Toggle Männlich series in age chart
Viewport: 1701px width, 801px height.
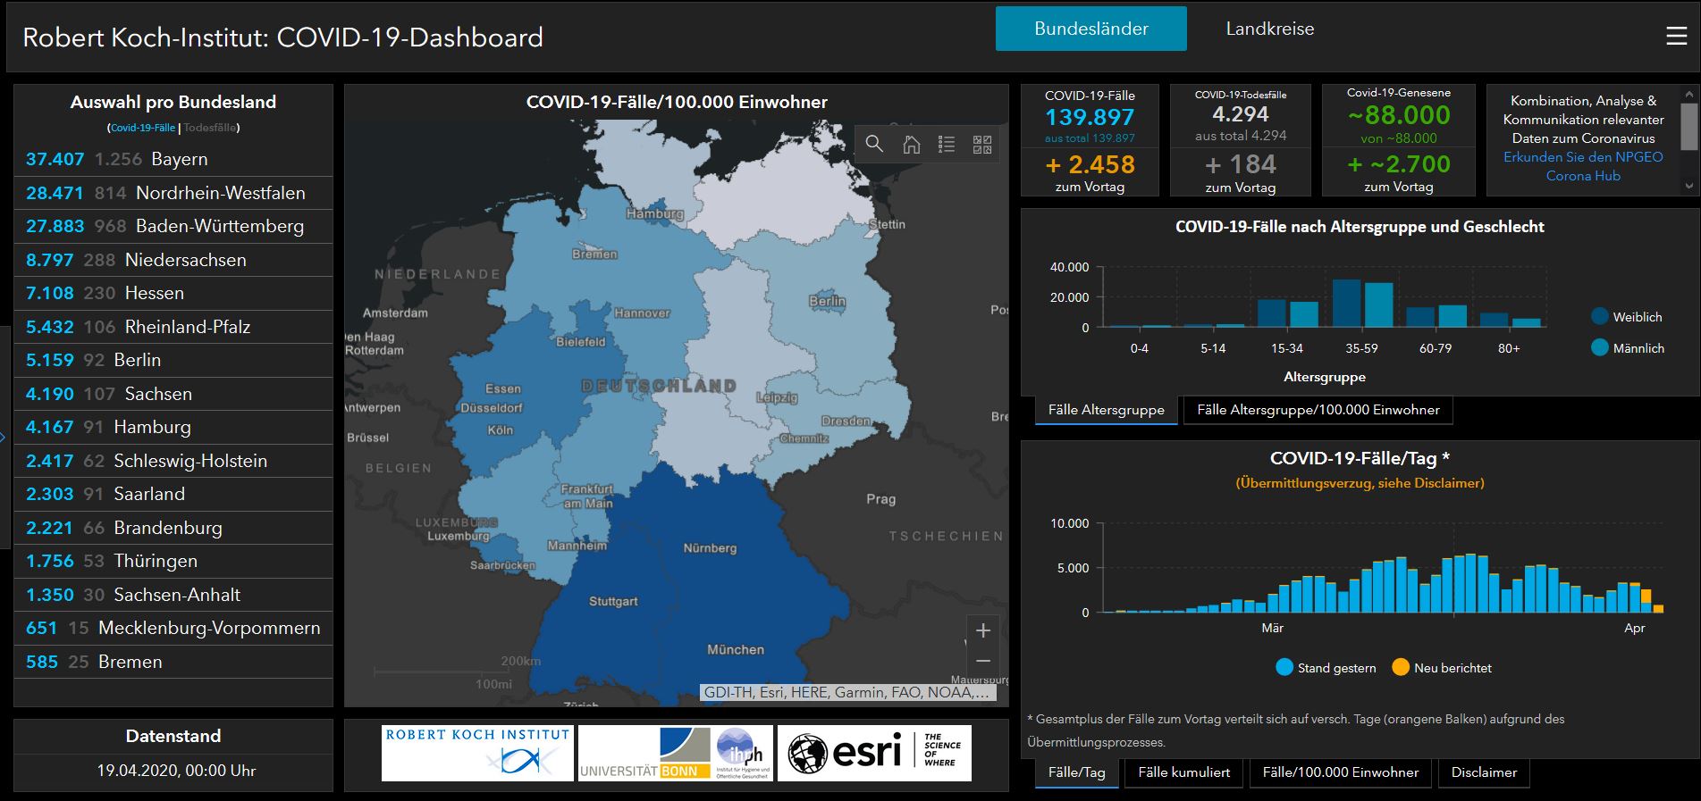click(x=1600, y=348)
